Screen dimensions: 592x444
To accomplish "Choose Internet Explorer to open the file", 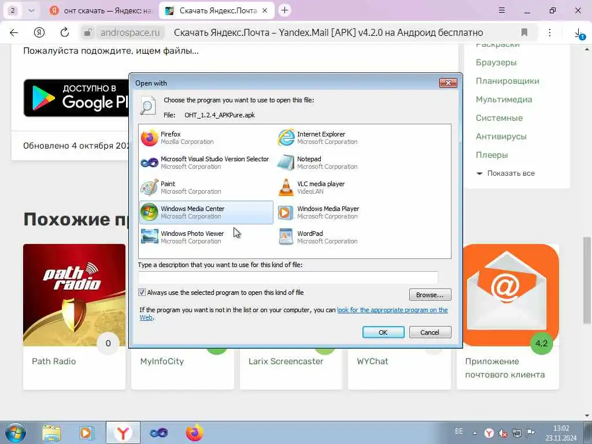I will [x=342, y=138].
